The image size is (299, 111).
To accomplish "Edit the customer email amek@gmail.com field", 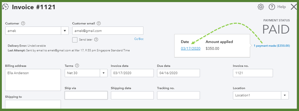I will pos(108,31).
